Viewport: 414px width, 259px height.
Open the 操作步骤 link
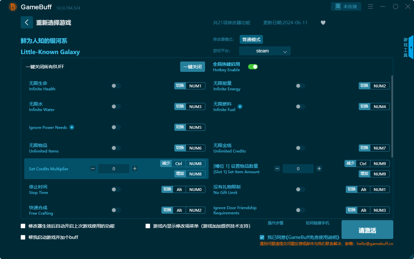tap(276, 223)
